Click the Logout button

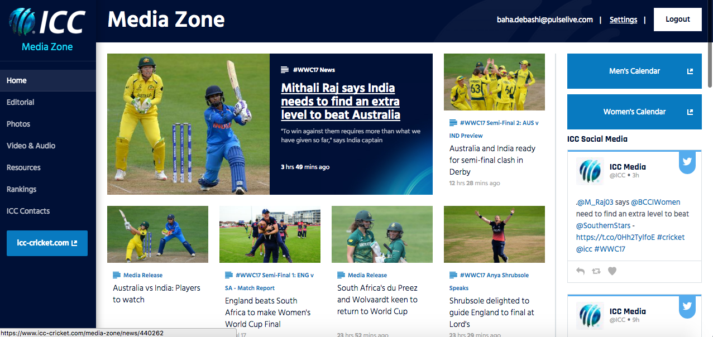(x=678, y=20)
